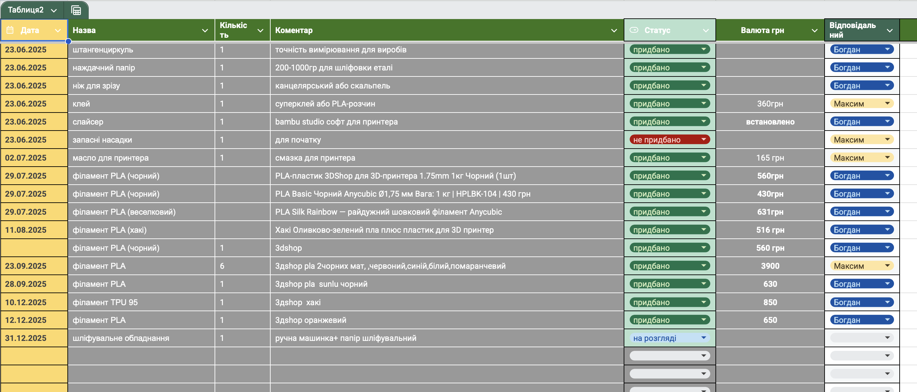Open empty responsible dropdown for шліфувальне обладнання

point(862,338)
